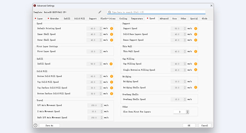Screen dimensions: 246x133
Task: Click the pencil icon to edit template name
Action: pos(100,12)
